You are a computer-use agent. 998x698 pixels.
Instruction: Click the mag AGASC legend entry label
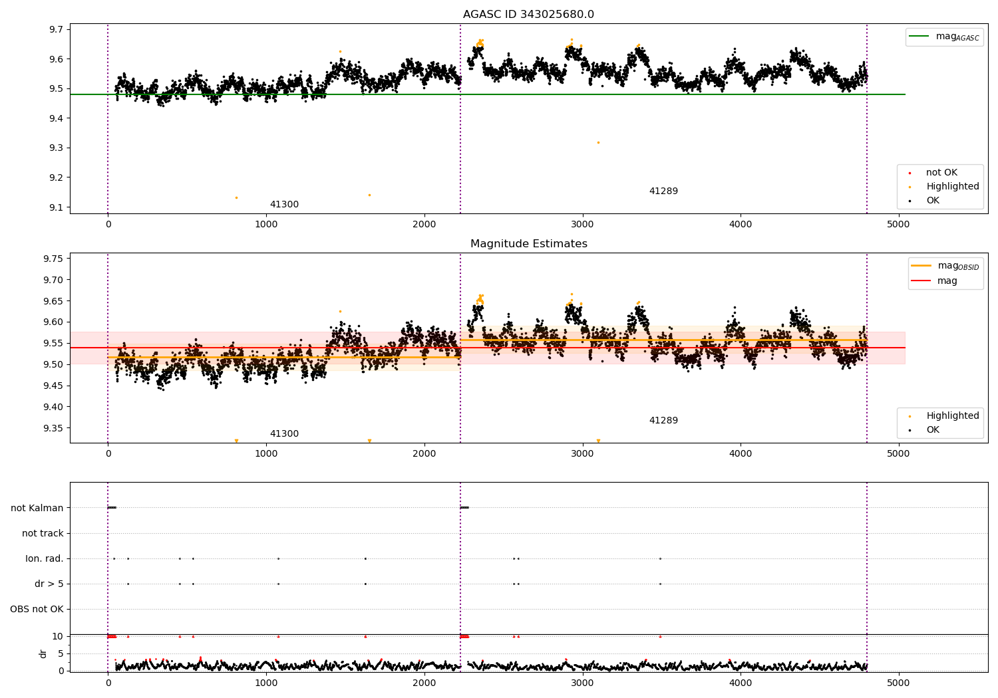(x=957, y=37)
